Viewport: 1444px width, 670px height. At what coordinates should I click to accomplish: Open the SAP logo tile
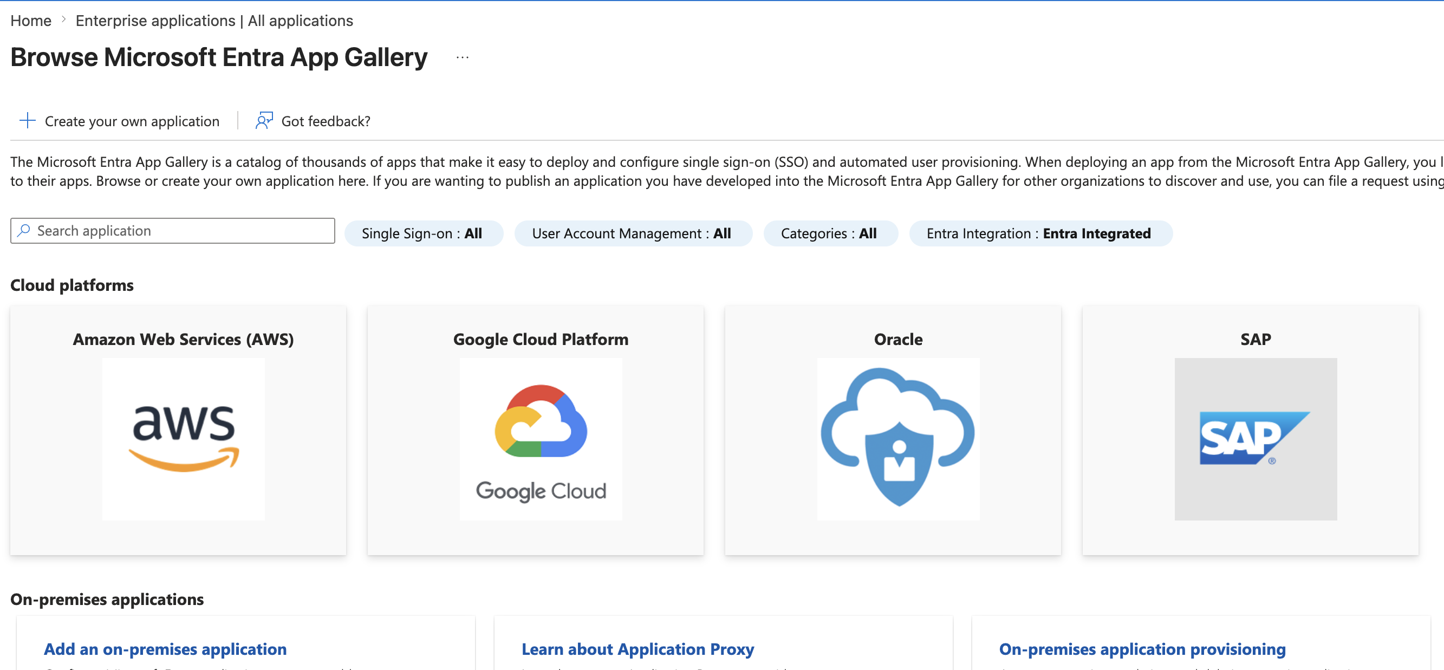pos(1256,438)
